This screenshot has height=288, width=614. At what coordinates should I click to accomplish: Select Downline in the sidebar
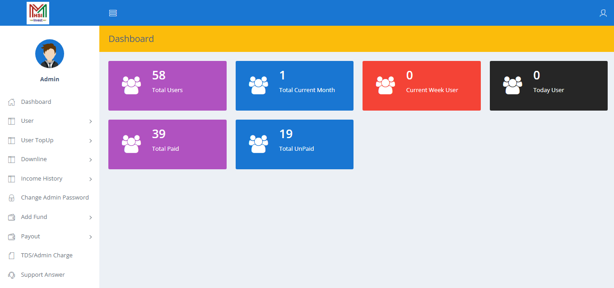(x=34, y=159)
